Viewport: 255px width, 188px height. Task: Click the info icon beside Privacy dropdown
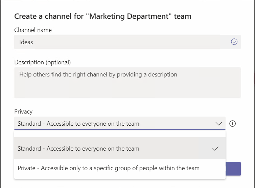tap(232, 124)
